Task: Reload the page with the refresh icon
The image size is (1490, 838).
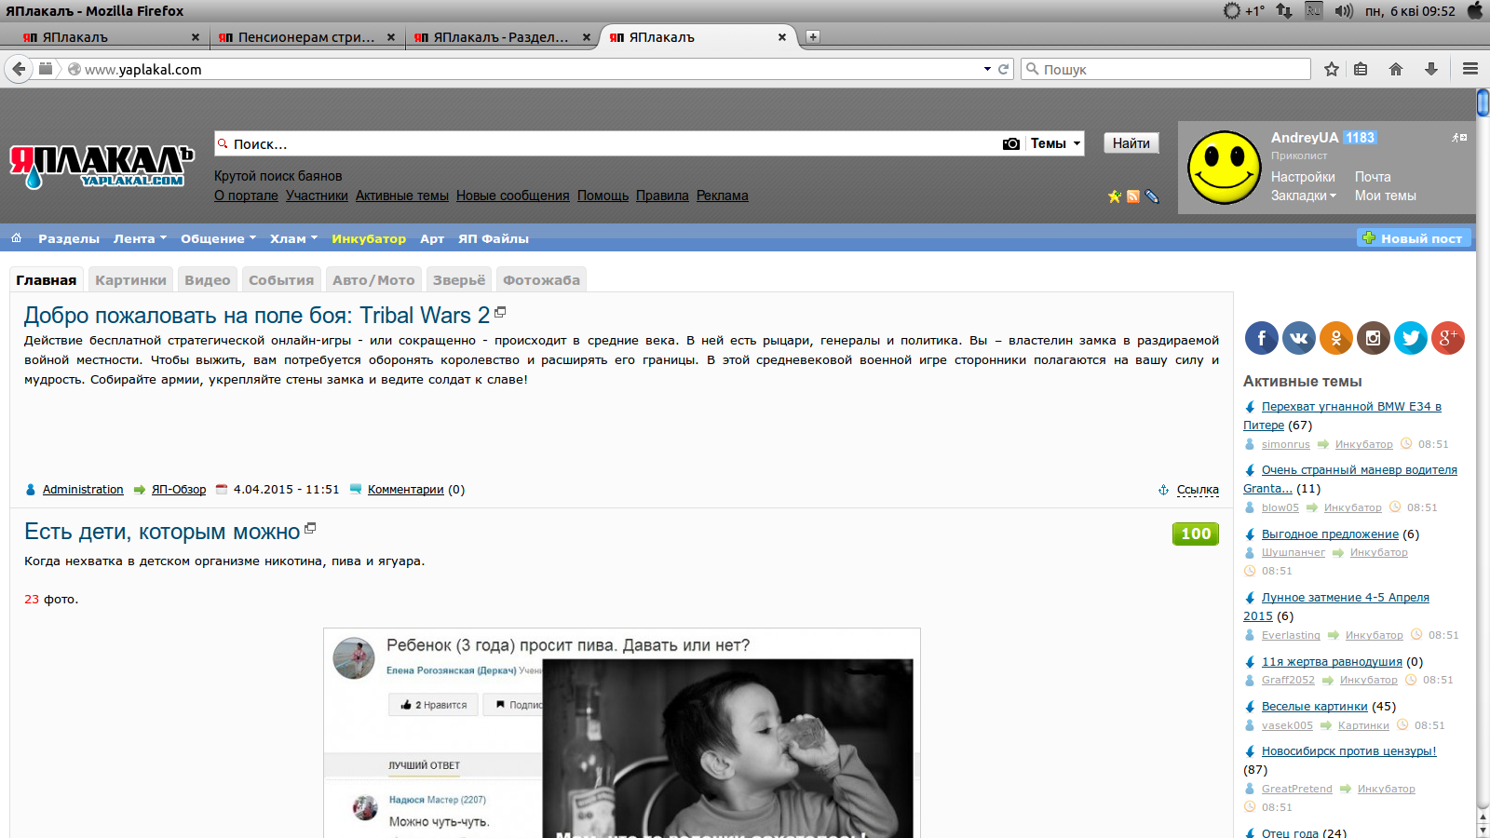Action: click(1004, 69)
